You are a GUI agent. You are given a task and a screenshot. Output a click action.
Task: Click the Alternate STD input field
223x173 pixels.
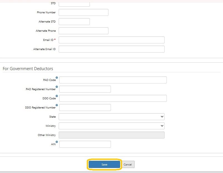click(x=74, y=21)
